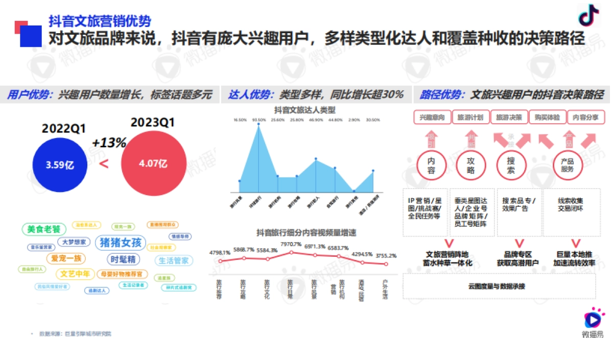Click the 云图度量与数据承接 box
This screenshot has height=344, width=613.
pyautogui.click(x=499, y=286)
